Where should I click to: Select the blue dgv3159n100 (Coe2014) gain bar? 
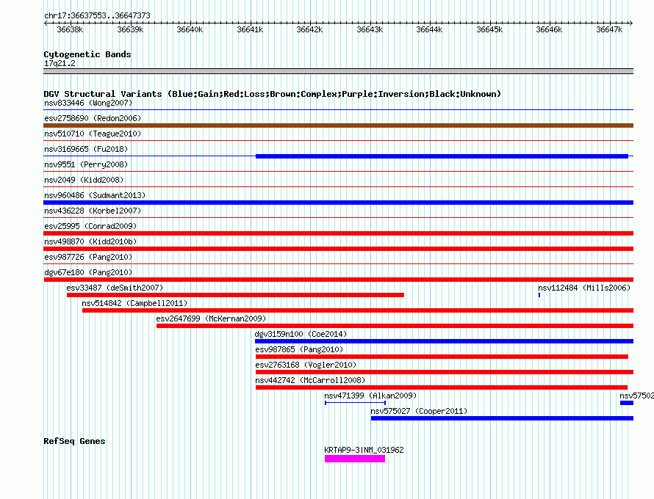pyautogui.click(x=444, y=341)
